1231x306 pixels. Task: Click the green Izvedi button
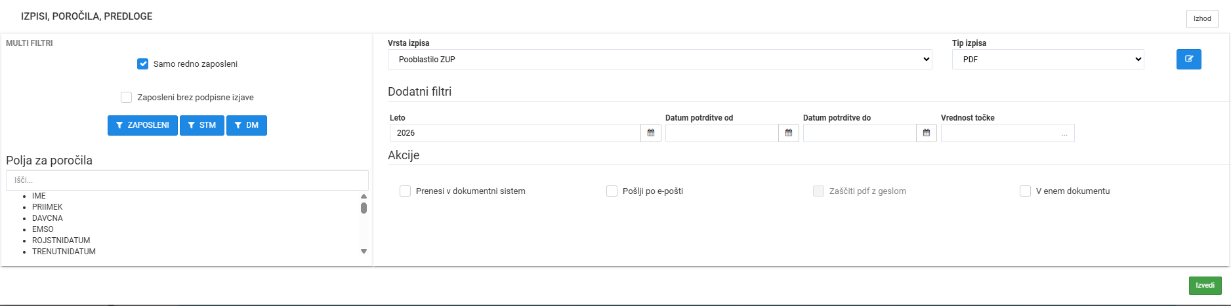click(1205, 286)
